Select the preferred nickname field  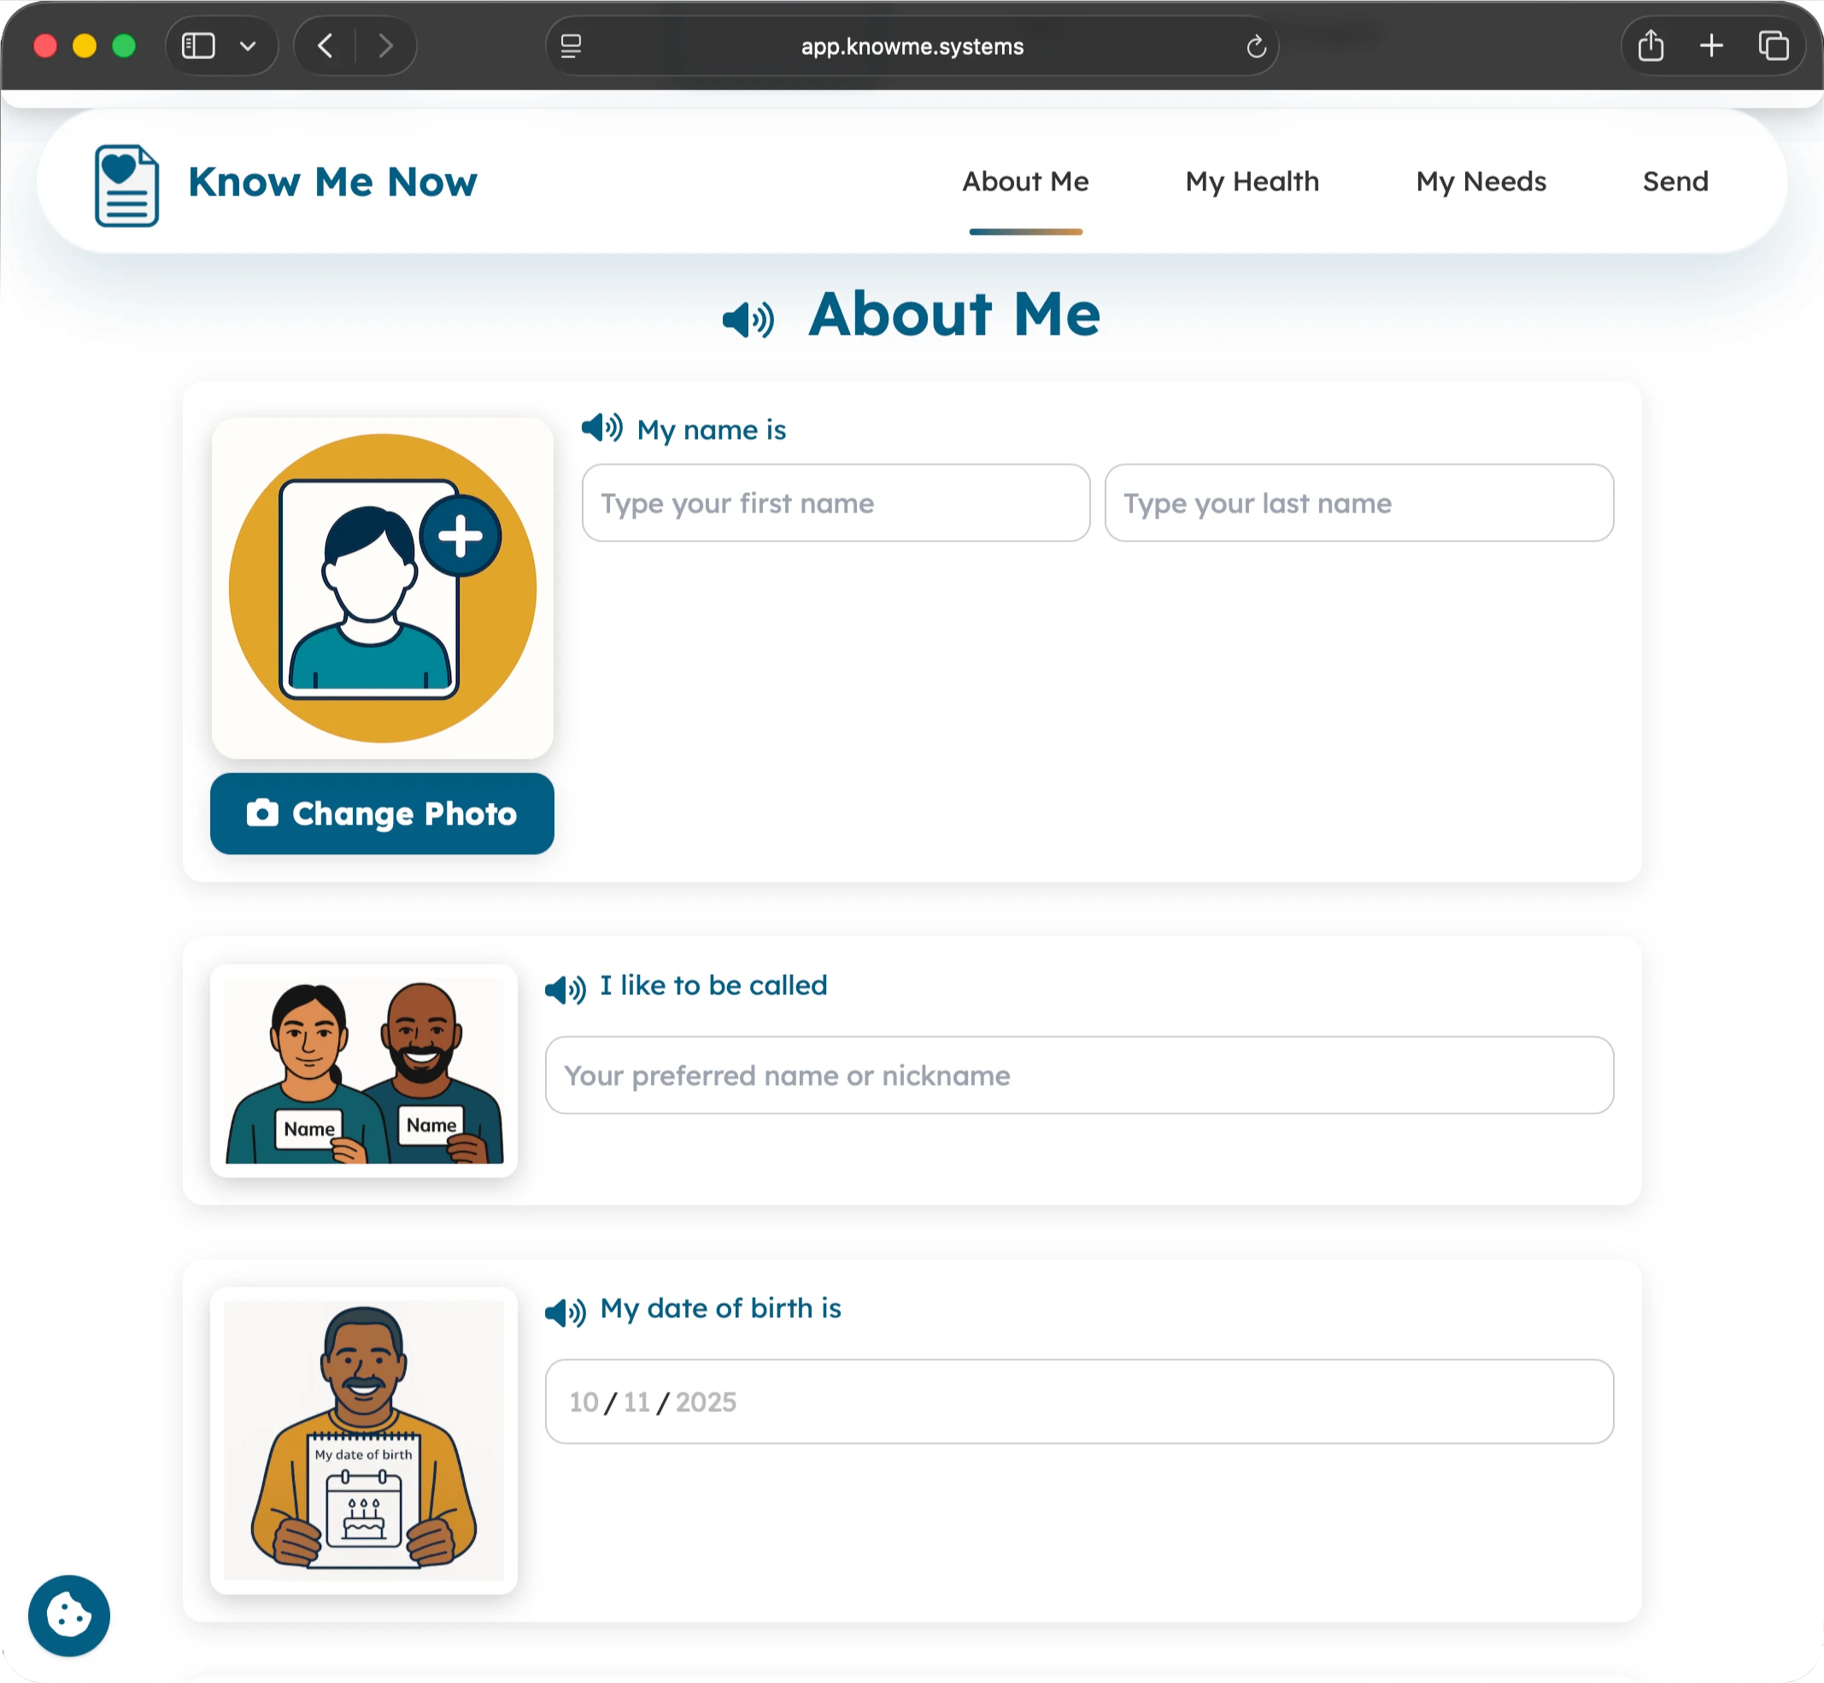coord(1078,1075)
